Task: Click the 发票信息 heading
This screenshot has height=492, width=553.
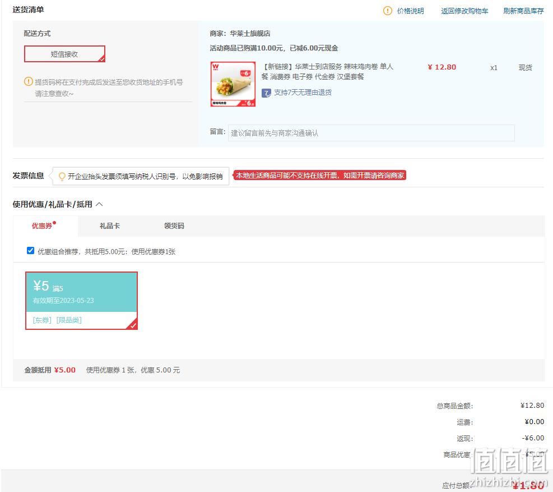Action: [28, 176]
